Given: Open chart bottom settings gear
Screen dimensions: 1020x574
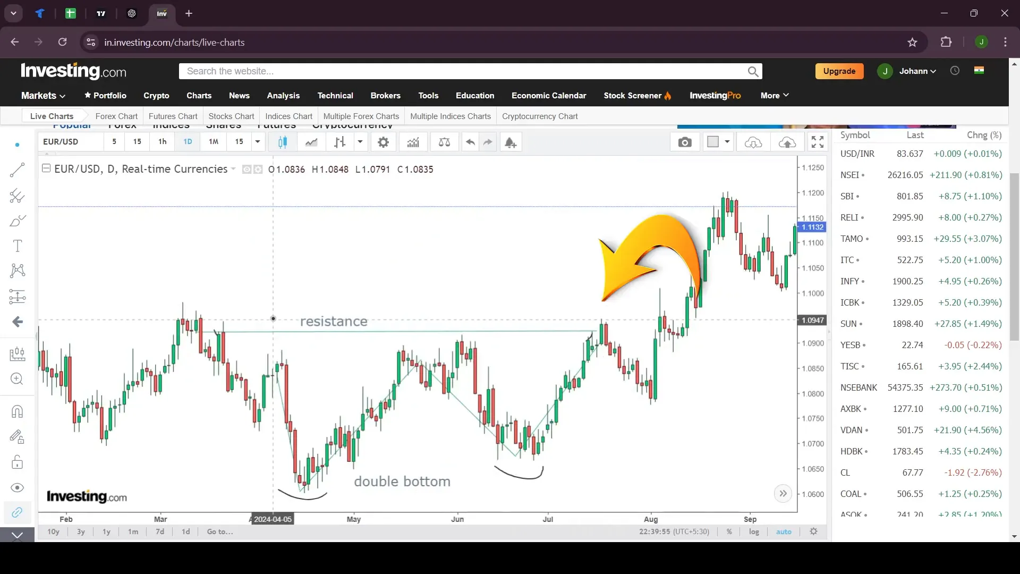Looking at the screenshot, I should pyautogui.click(x=813, y=531).
